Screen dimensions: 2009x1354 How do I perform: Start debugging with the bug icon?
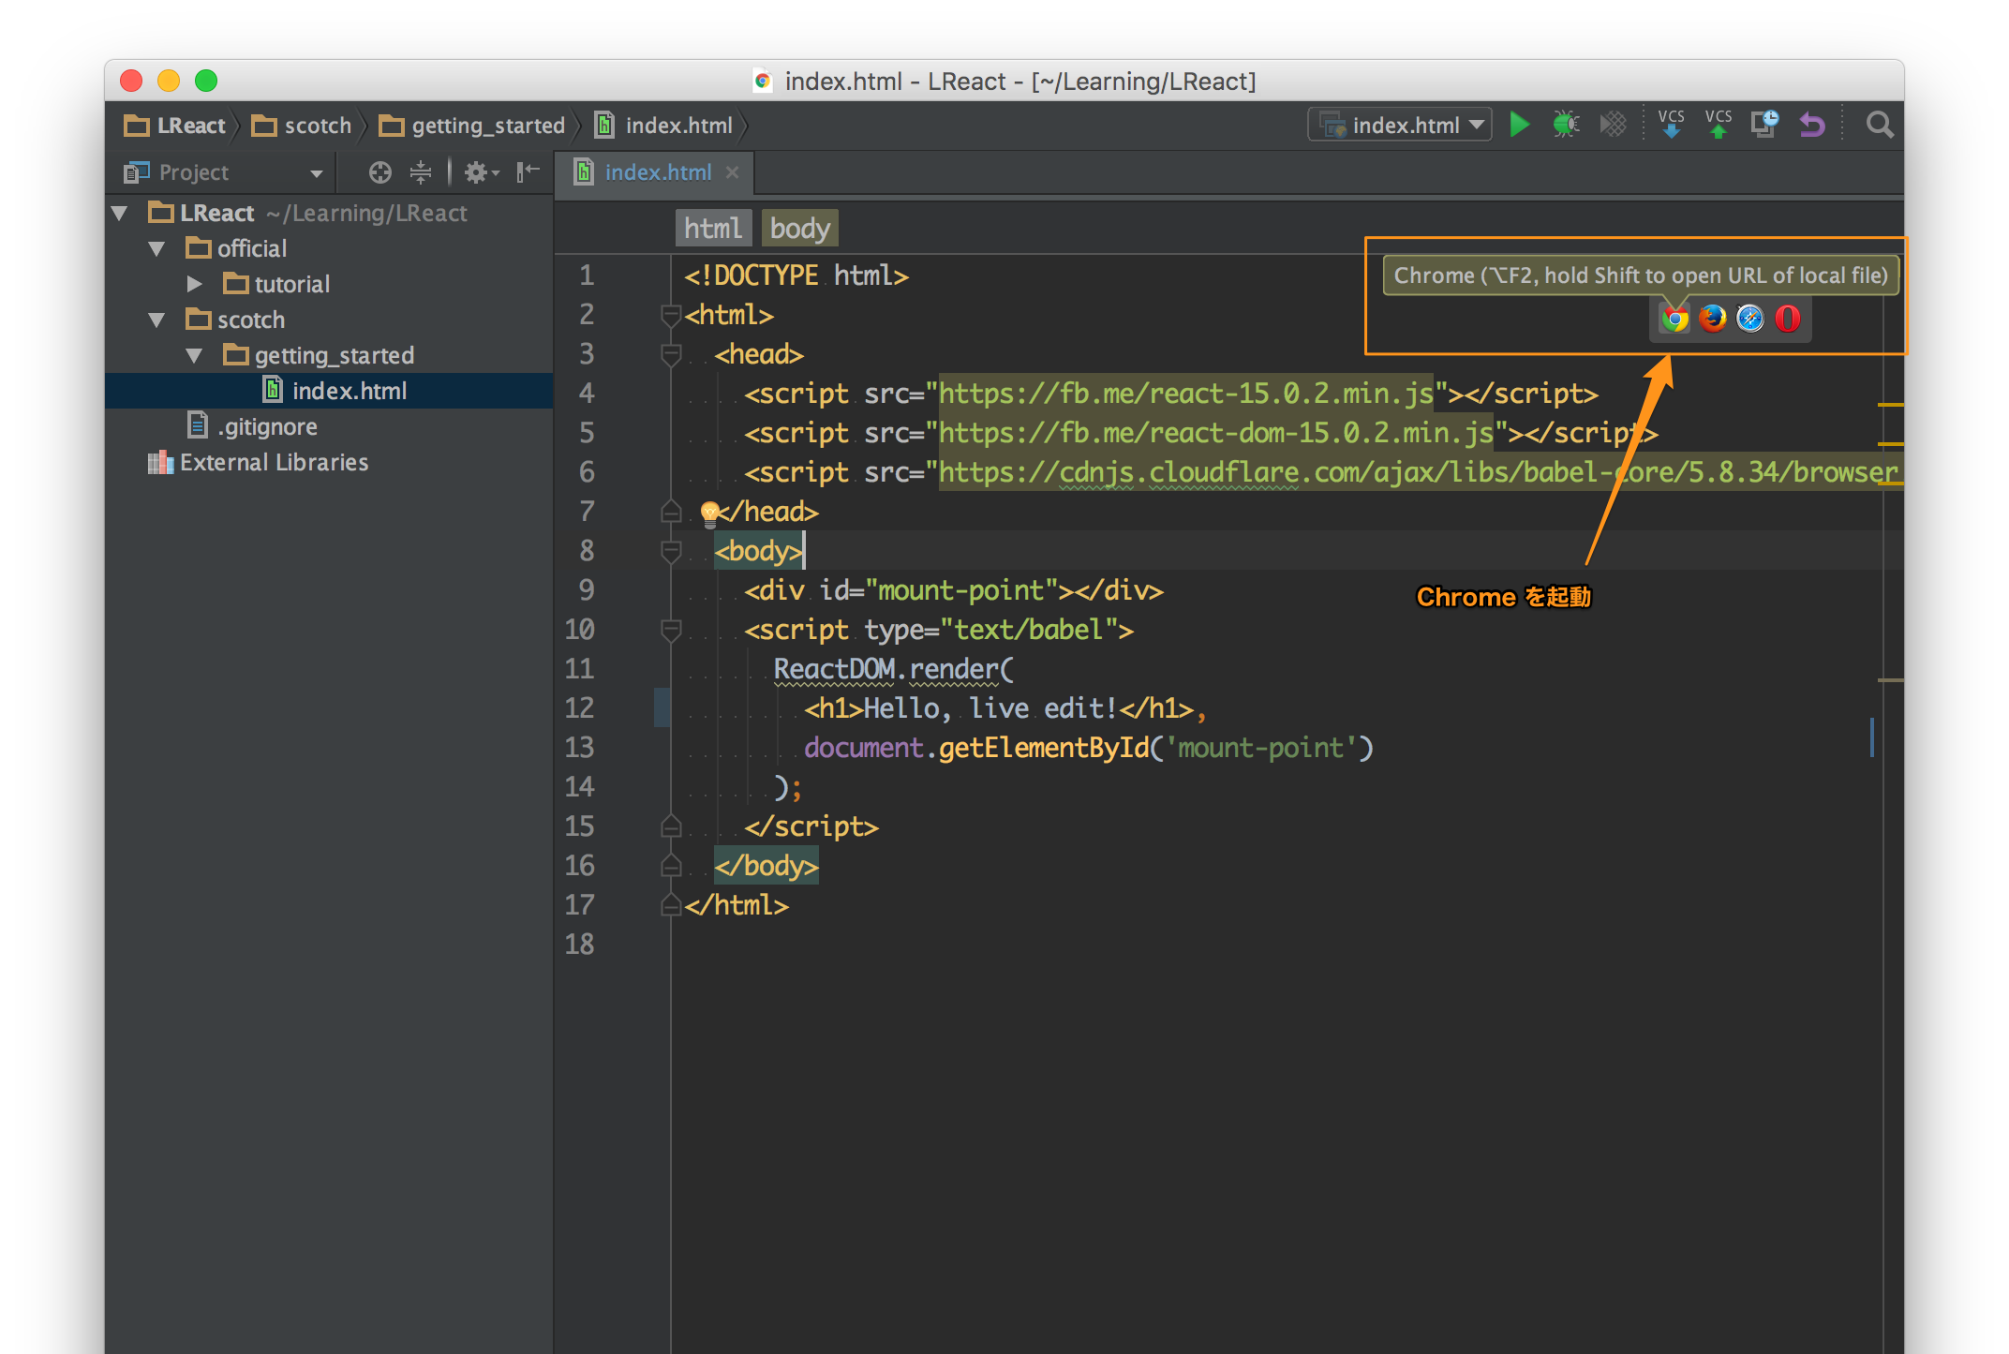click(1565, 125)
